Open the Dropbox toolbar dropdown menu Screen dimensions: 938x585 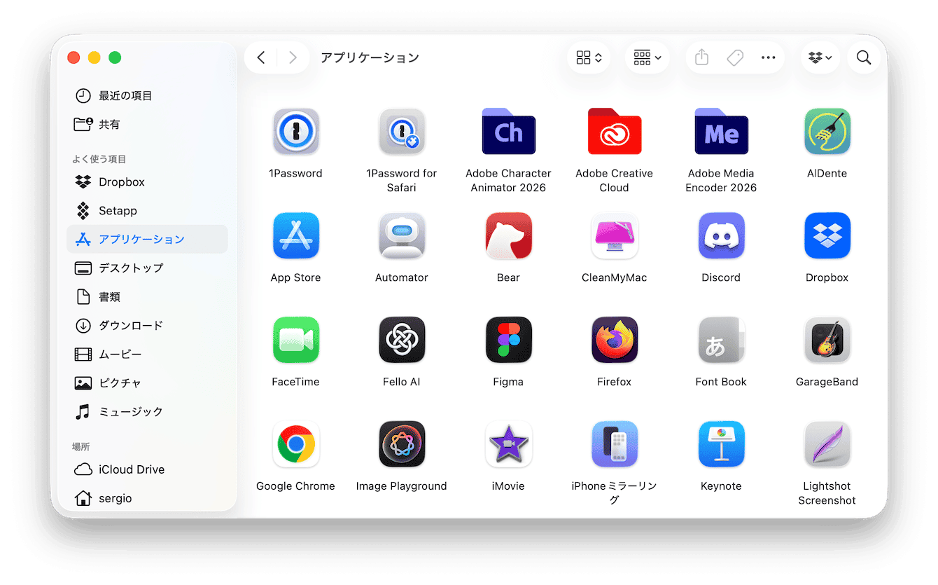pyautogui.click(x=820, y=57)
